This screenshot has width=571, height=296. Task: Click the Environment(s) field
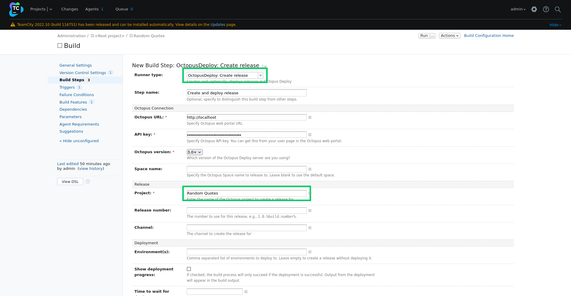tap(247, 252)
